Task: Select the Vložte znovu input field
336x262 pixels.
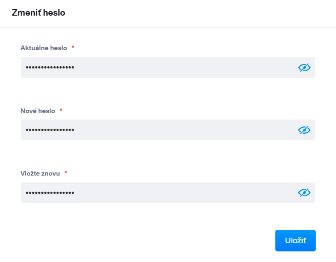Action: coord(184,193)
